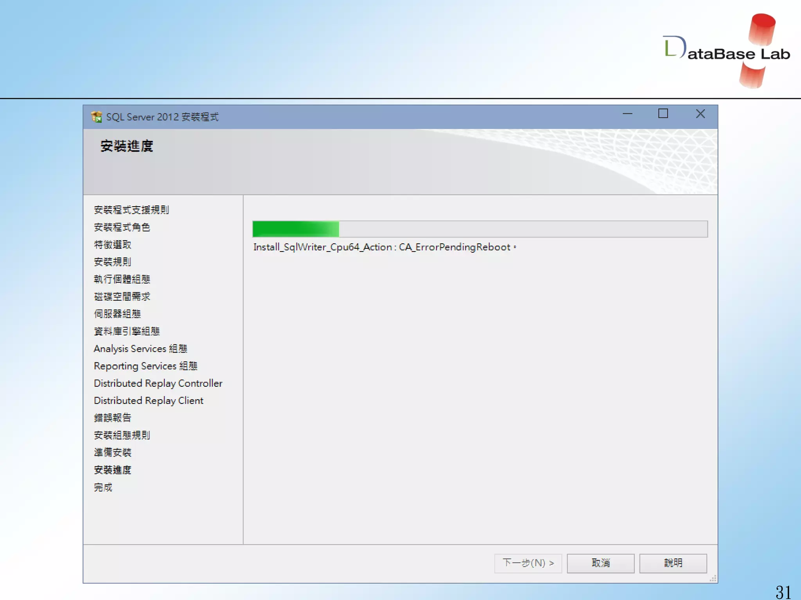The width and height of the screenshot is (801, 600).
Task: Select the 安裝規則 step
Action: pos(113,262)
